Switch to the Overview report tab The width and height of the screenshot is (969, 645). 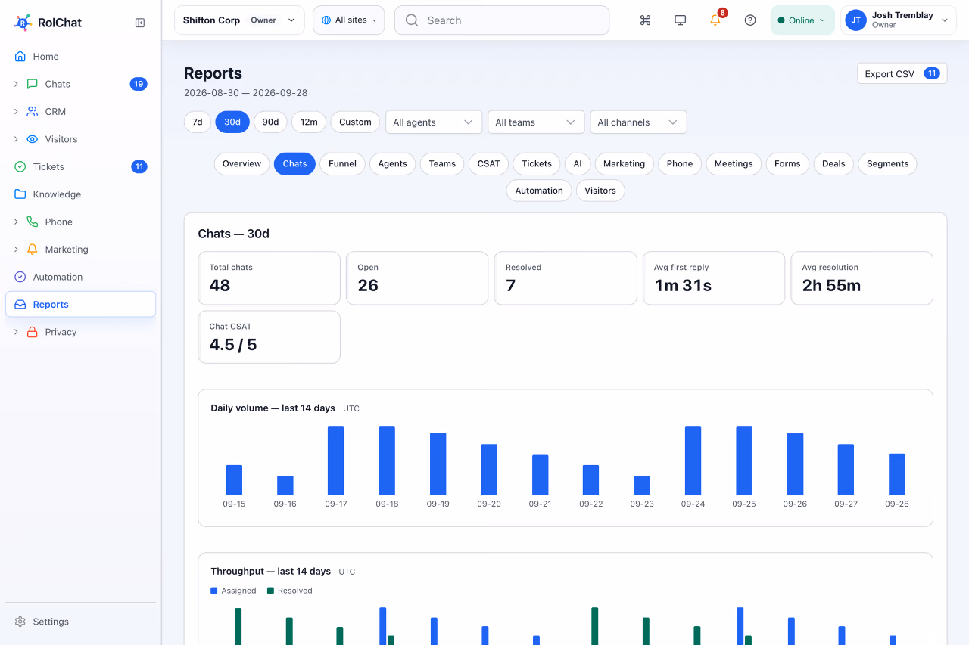point(242,164)
